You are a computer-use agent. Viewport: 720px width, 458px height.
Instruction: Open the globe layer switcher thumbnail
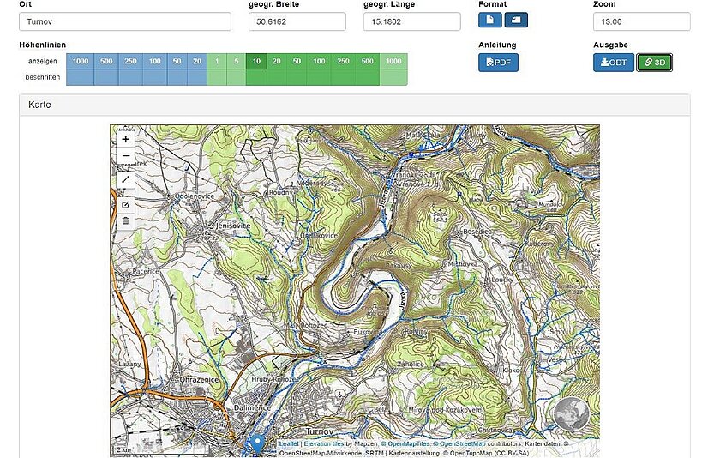[570, 414]
